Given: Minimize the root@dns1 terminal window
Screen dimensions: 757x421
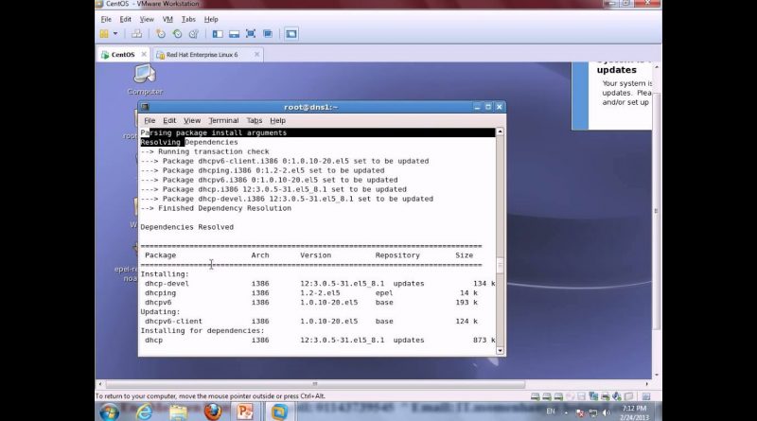Looking at the screenshot, I should click(x=477, y=107).
